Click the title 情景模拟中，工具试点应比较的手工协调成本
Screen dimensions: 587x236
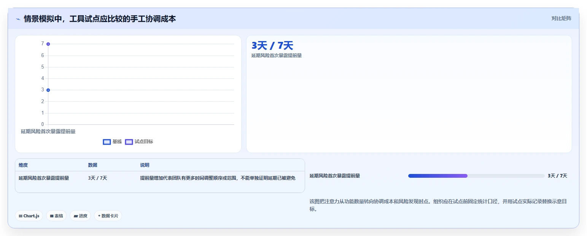pyautogui.click(x=100, y=19)
